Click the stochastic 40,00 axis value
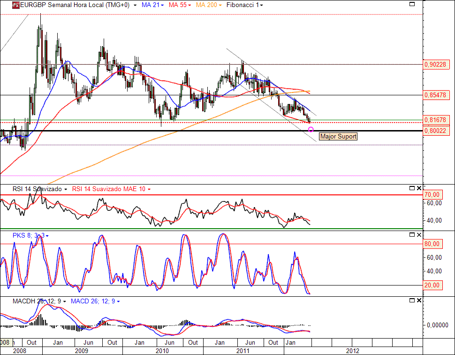 434,271
